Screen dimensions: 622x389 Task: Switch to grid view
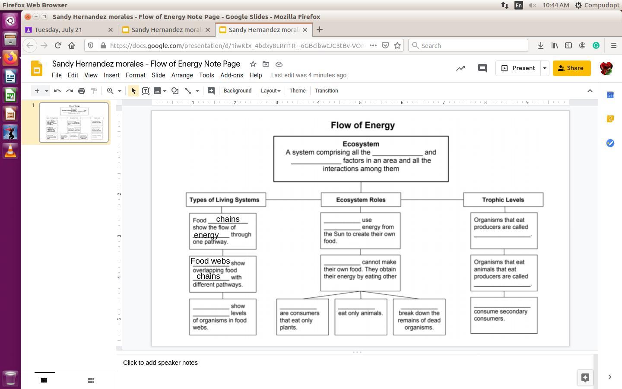pyautogui.click(x=91, y=380)
